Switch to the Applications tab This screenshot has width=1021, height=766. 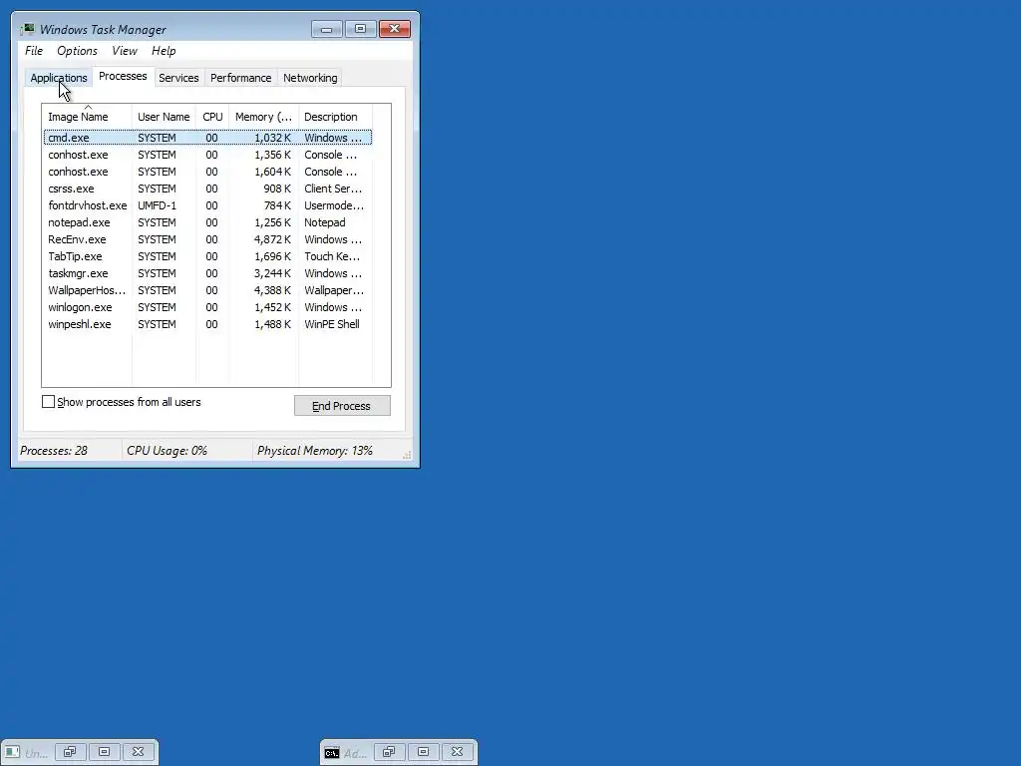tap(59, 78)
